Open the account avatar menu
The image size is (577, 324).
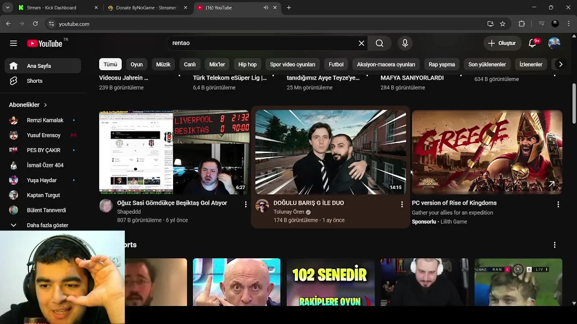tap(554, 43)
